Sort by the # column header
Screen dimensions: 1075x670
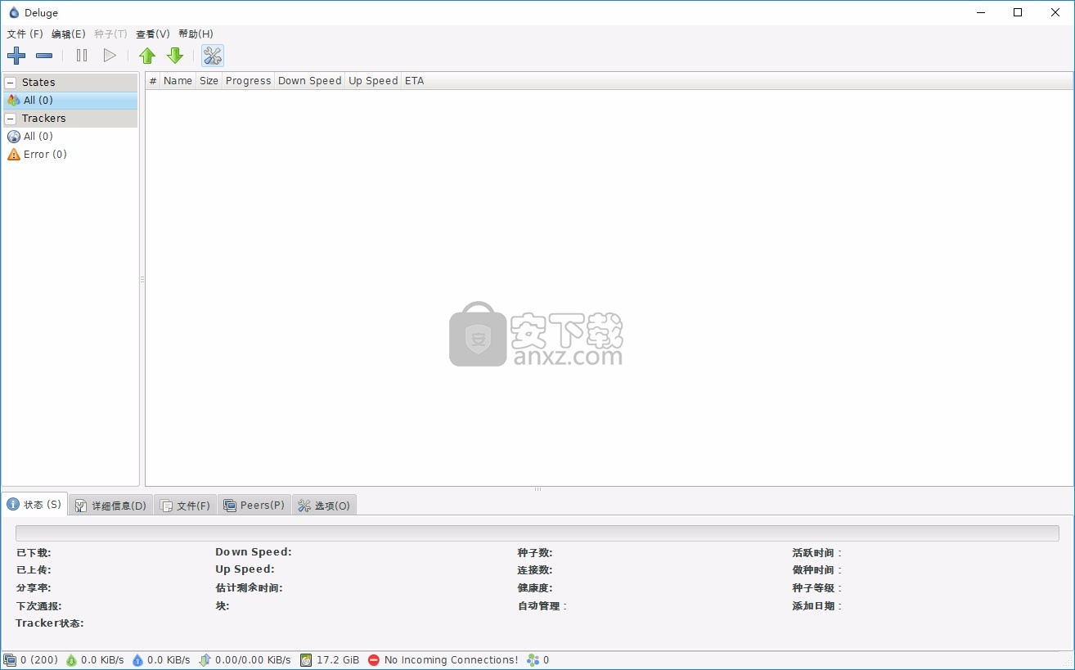point(153,80)
